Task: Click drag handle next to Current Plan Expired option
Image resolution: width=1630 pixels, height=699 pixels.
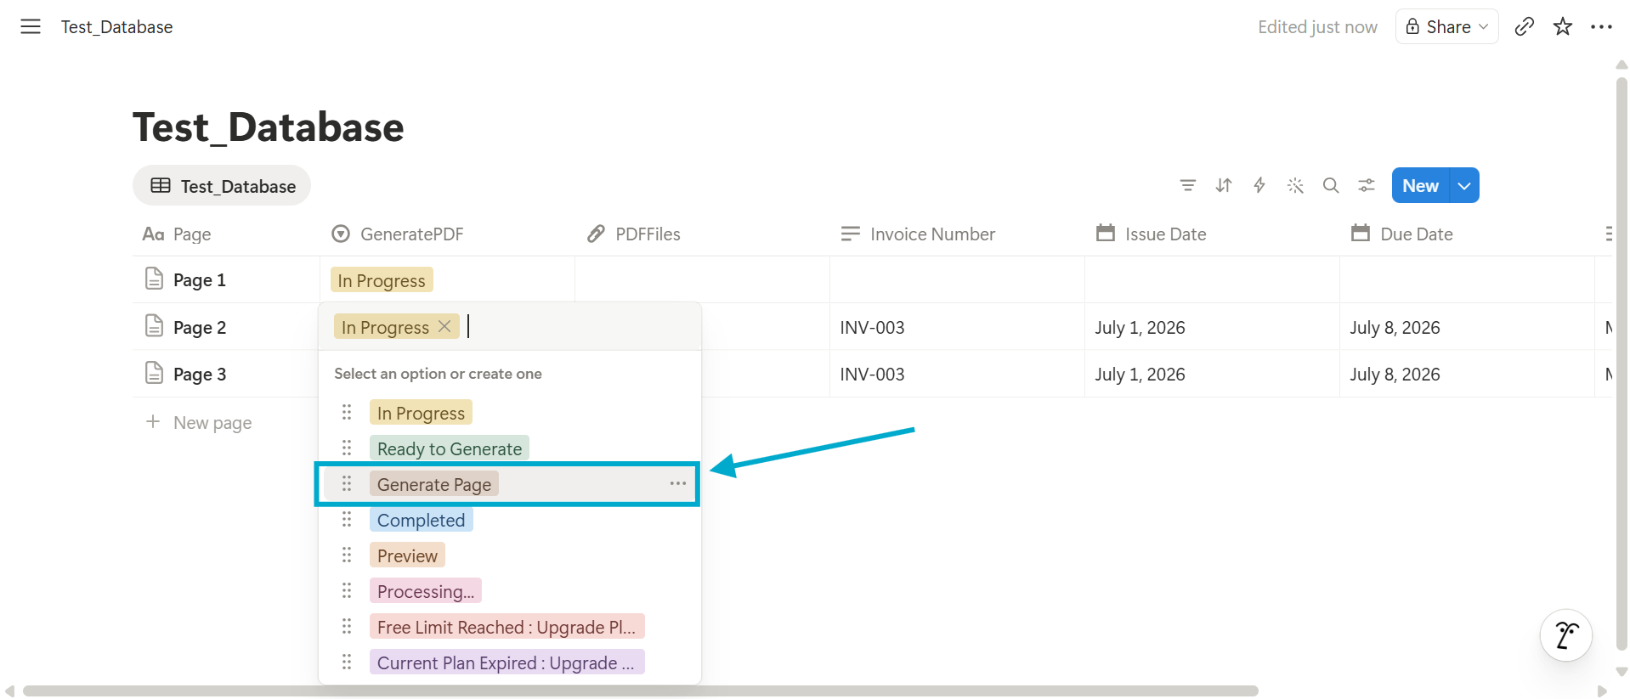Action: 347,662
